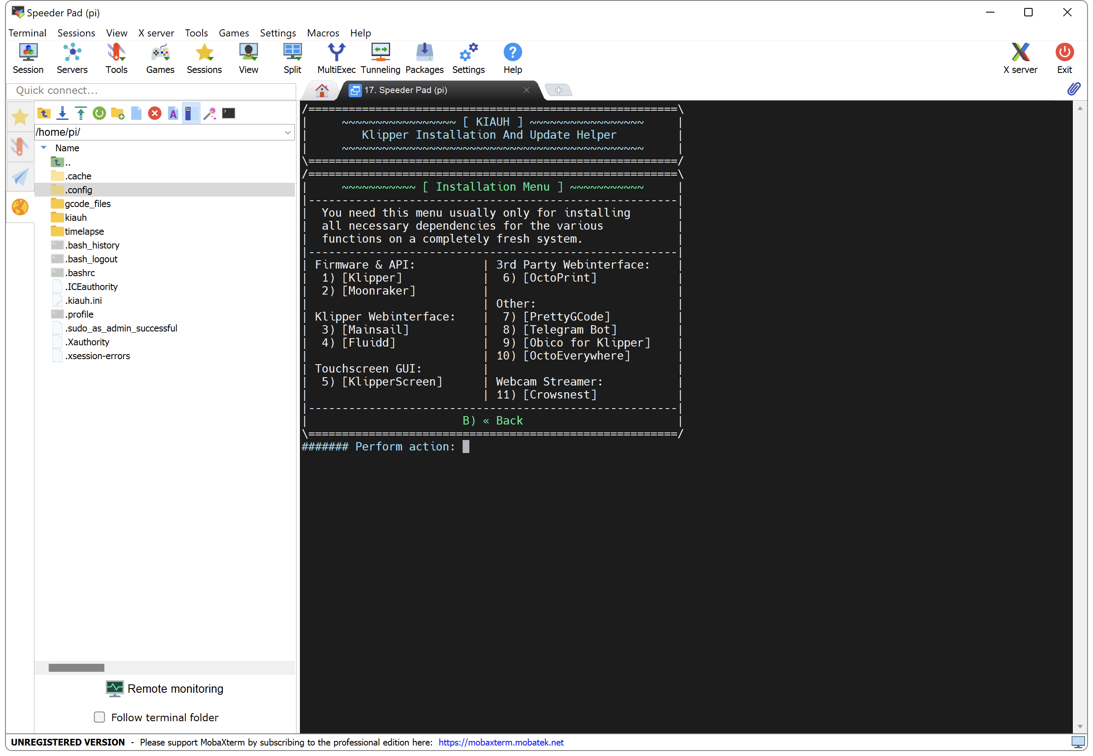This screenshot has width=1093, height=756.
Task: Go to parent folder in SFTP toolbar
Action: pyautogui.click(x=44, y=113)
